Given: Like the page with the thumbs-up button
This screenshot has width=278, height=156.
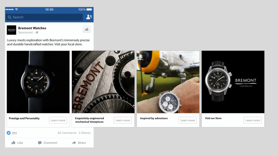Looking at the screenshot, I should [x=87, y=29].
